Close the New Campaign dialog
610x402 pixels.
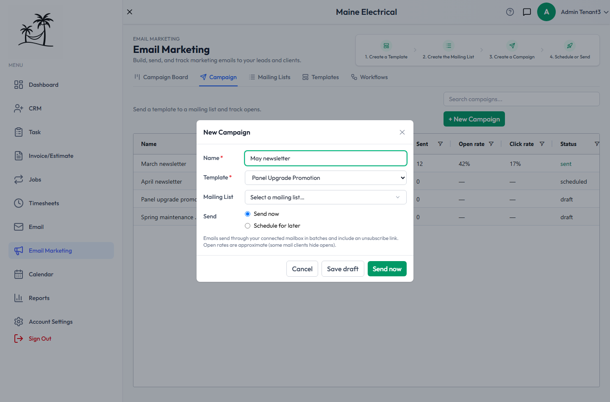[402, 132]
